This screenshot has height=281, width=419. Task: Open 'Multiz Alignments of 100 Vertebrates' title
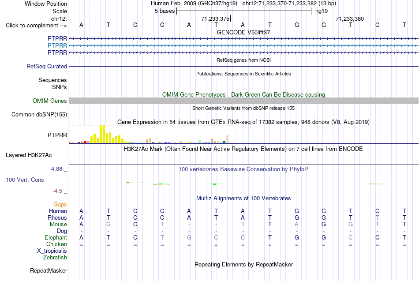(243, 199)
